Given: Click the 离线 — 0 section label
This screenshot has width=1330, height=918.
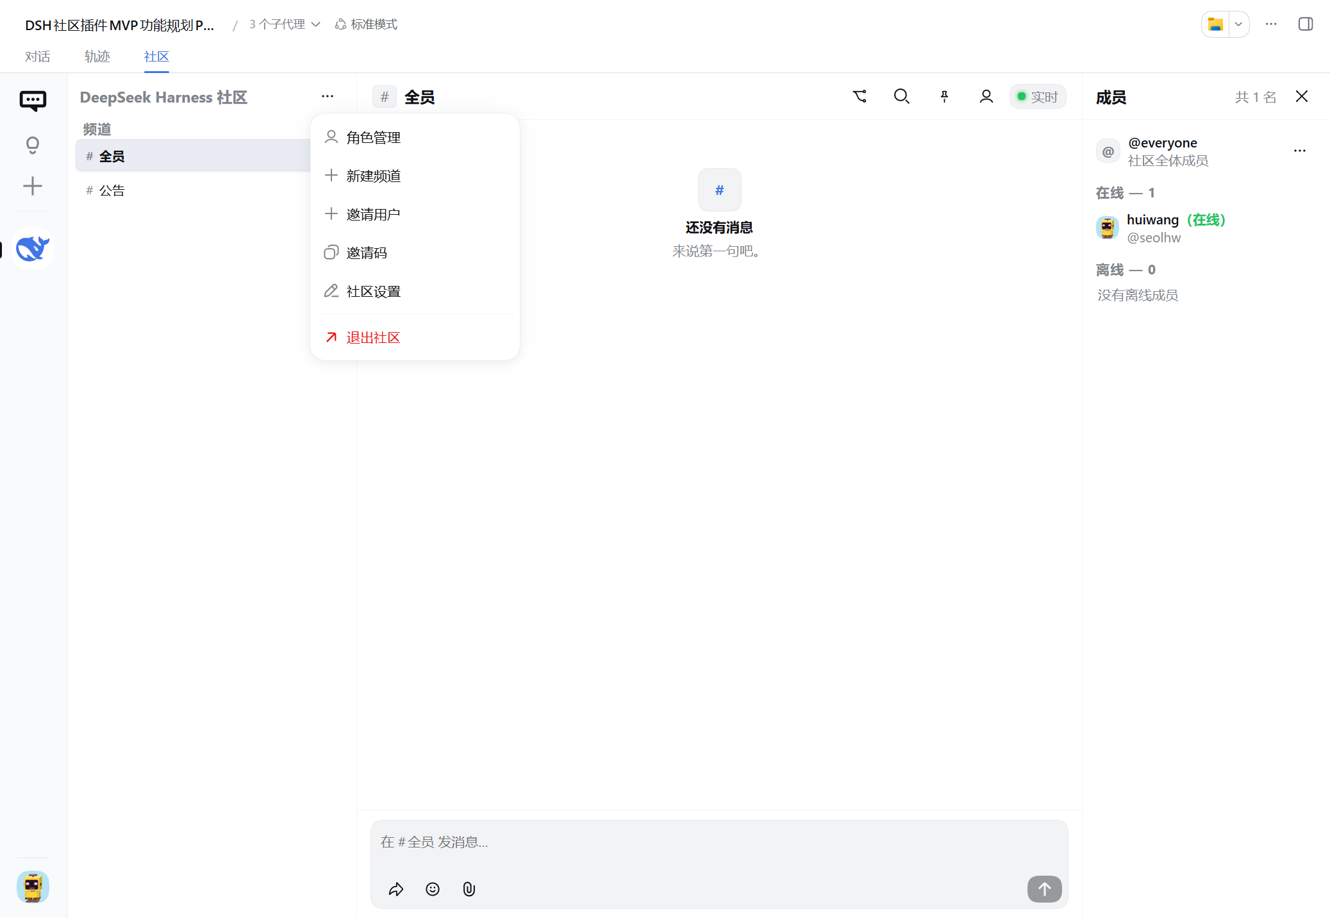Looking at the screenshot, I should 1126,270.
